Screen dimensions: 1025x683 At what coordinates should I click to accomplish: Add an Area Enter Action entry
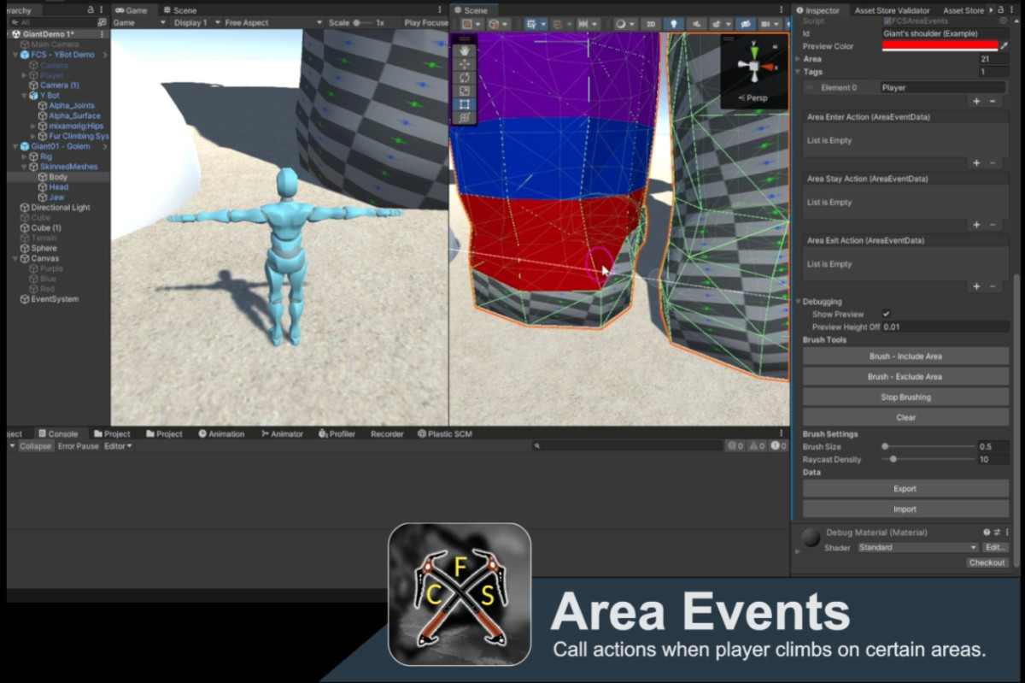click(x=976, y=162)
